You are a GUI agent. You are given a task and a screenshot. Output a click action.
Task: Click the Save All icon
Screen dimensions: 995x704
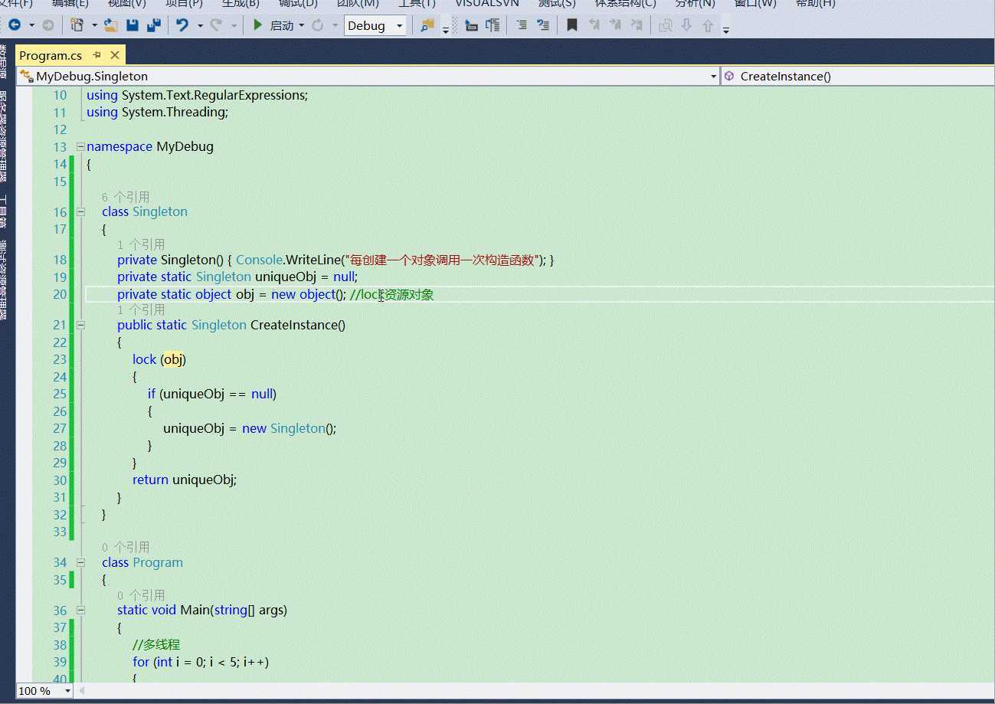coord(154,25)
